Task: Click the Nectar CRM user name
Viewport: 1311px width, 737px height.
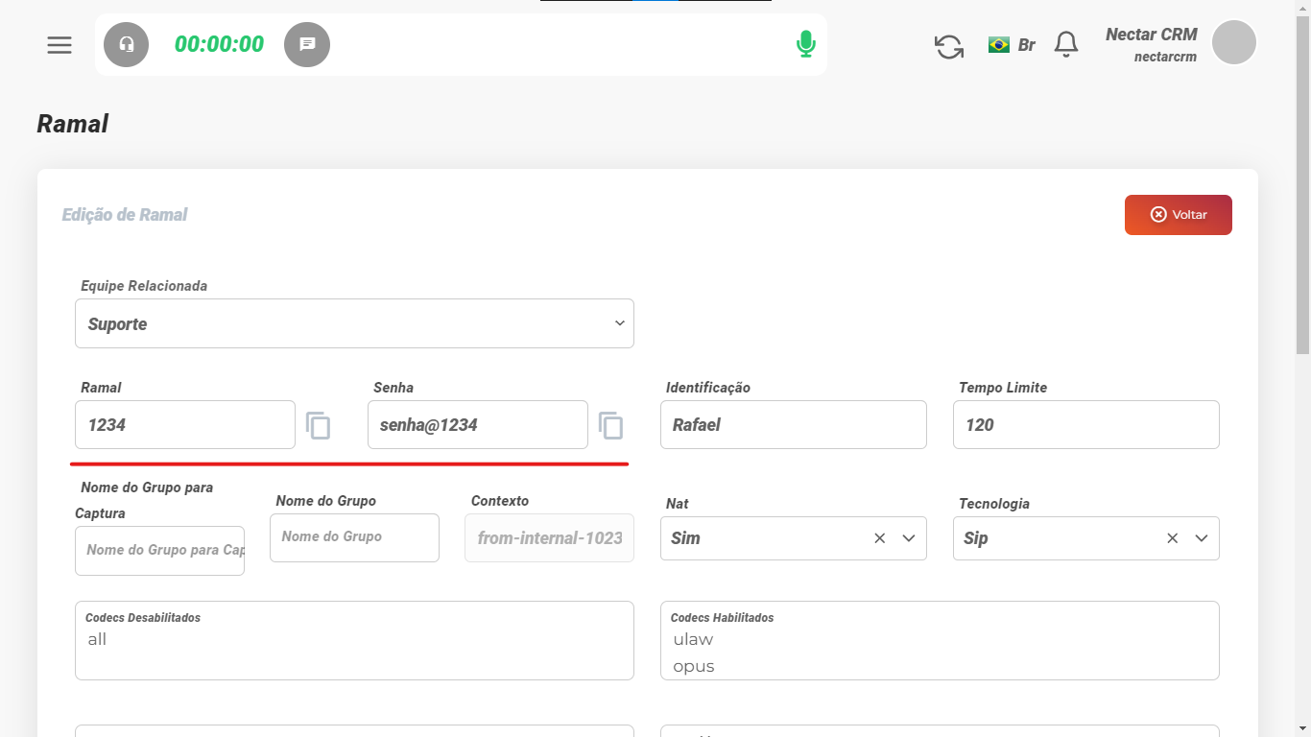Action: (x=1151, y=35)
